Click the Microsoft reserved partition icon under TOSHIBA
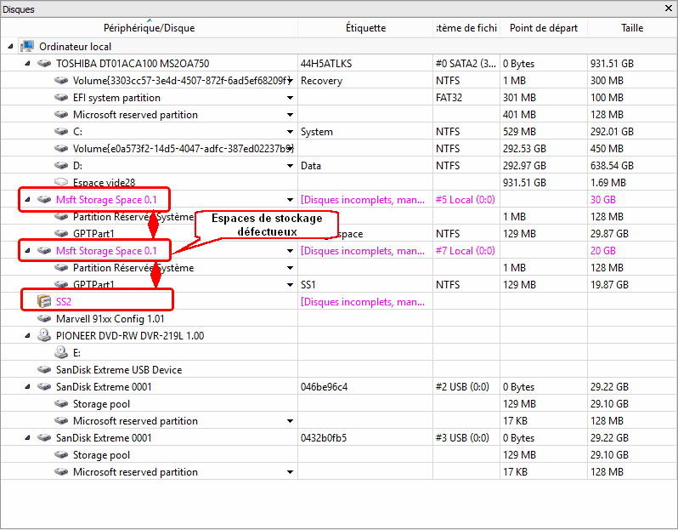Image resolution: width=678 pixels, height=530 pixels. click(61, 114)
